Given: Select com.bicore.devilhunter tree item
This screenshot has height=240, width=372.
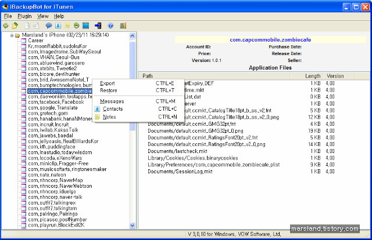Looking at the screenshot, I should tap(54, 74).
